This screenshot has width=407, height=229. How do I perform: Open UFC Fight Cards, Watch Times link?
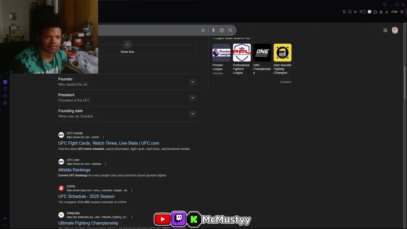tap(108, 143)
